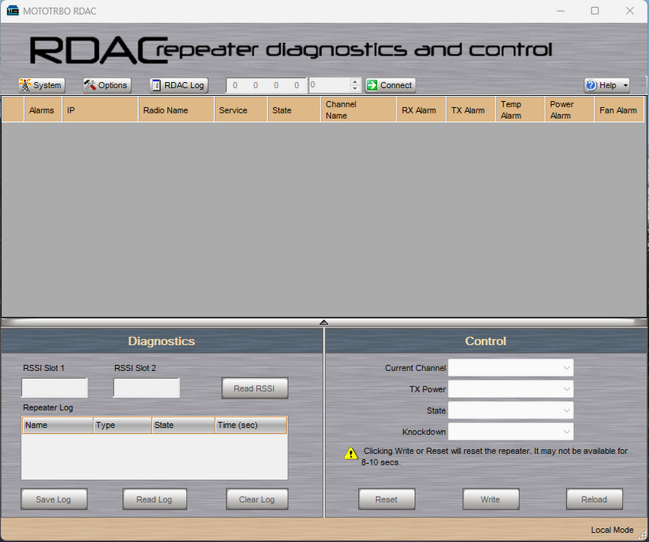Click the up arrow of the port spinner
Screen dimensions: 649x542
point(354,81)
